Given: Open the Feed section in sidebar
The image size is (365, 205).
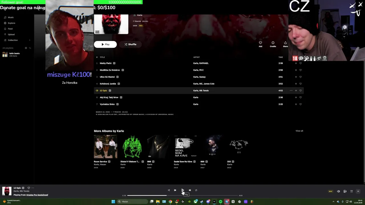Looking at the screenshot, I should point(8,29).
